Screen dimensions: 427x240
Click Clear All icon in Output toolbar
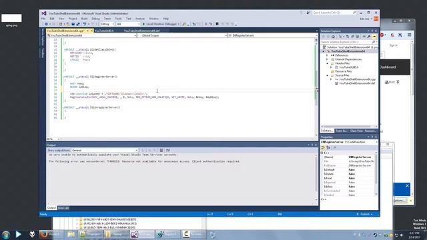[x=161, y=150]
